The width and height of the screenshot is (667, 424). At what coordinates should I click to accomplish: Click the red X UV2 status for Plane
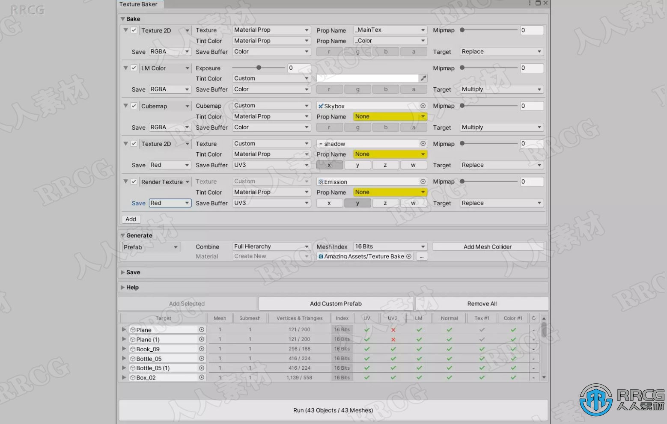coord(393,330)
